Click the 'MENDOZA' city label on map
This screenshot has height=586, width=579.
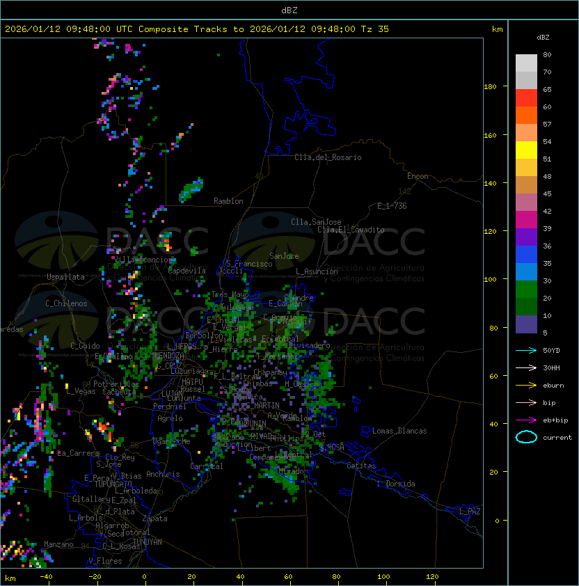[169, 355]
